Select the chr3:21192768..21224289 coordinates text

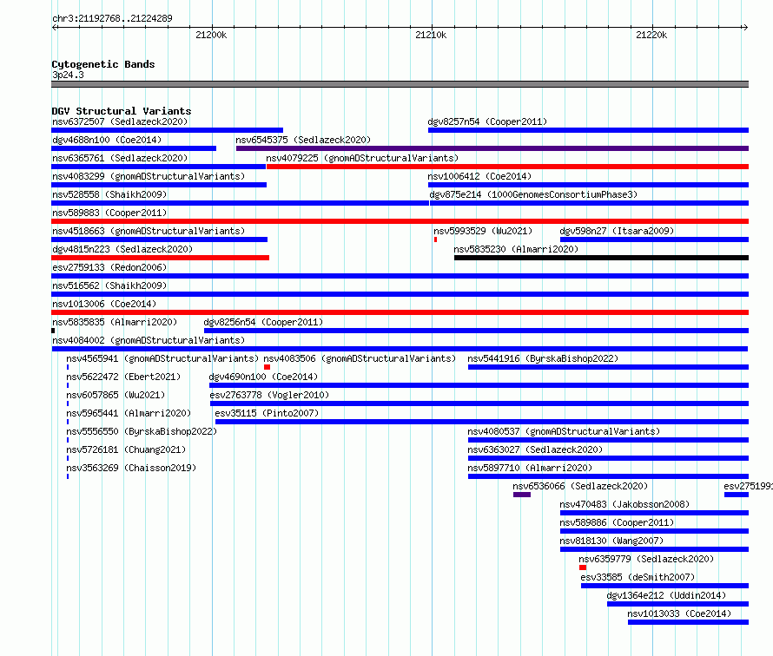click(112, 19)
